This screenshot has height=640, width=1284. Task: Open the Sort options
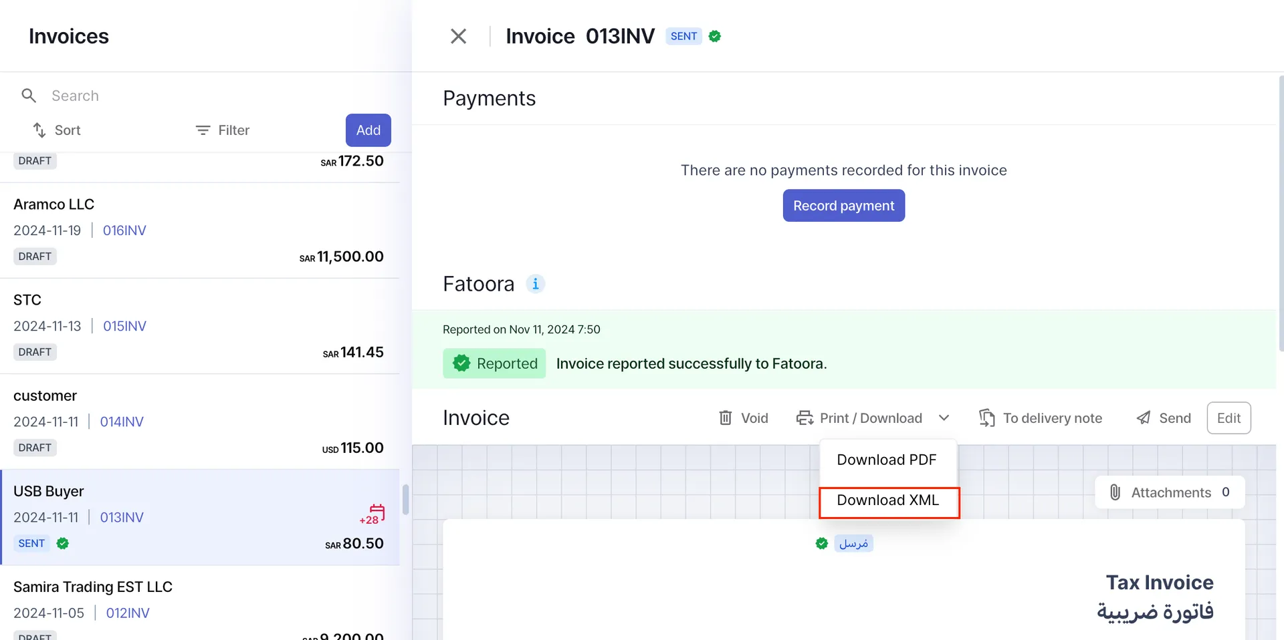pos(58,130)
